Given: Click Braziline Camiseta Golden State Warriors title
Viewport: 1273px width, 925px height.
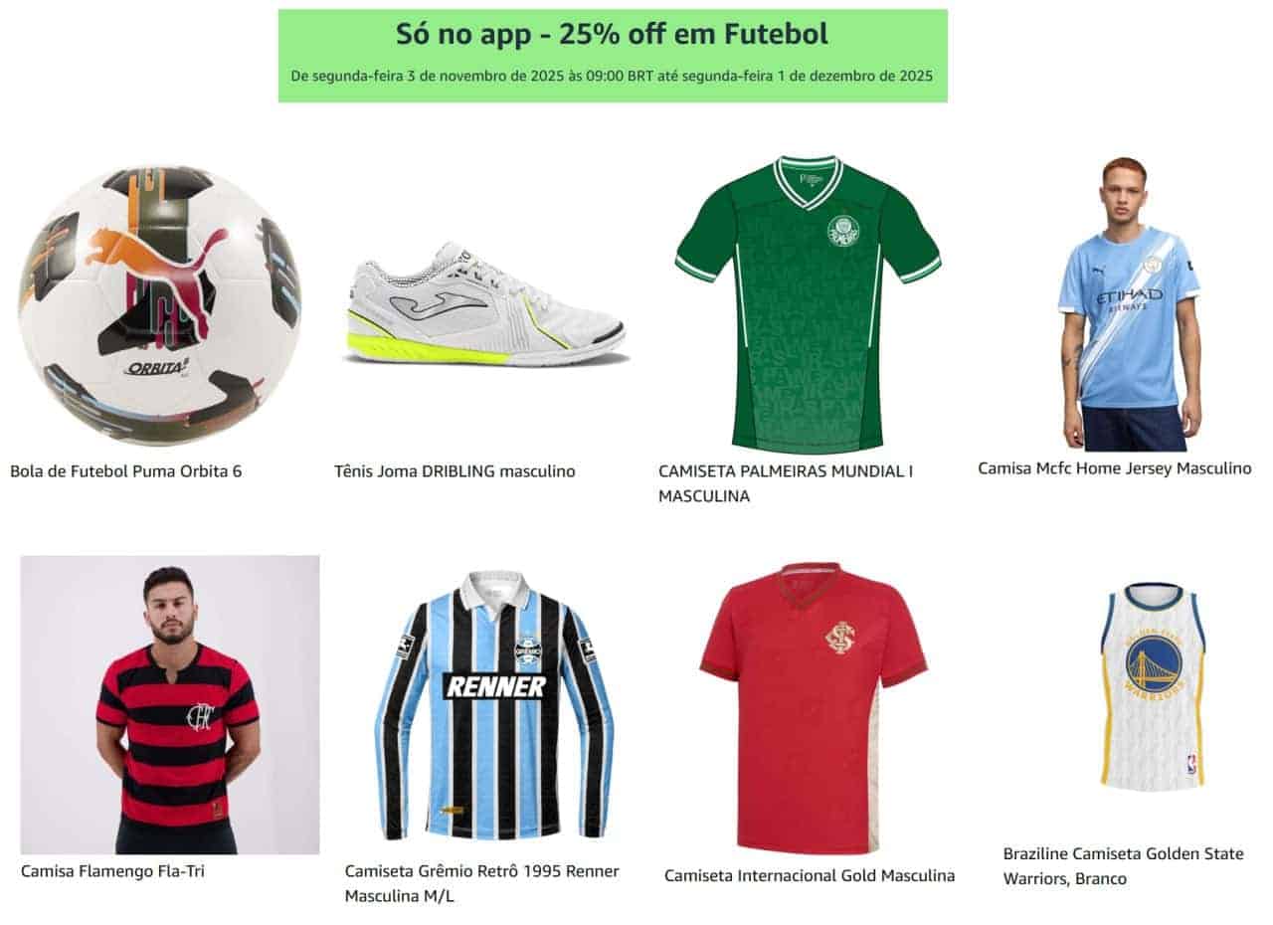Looking at the screenshot, I should (x=1124, y=866).
